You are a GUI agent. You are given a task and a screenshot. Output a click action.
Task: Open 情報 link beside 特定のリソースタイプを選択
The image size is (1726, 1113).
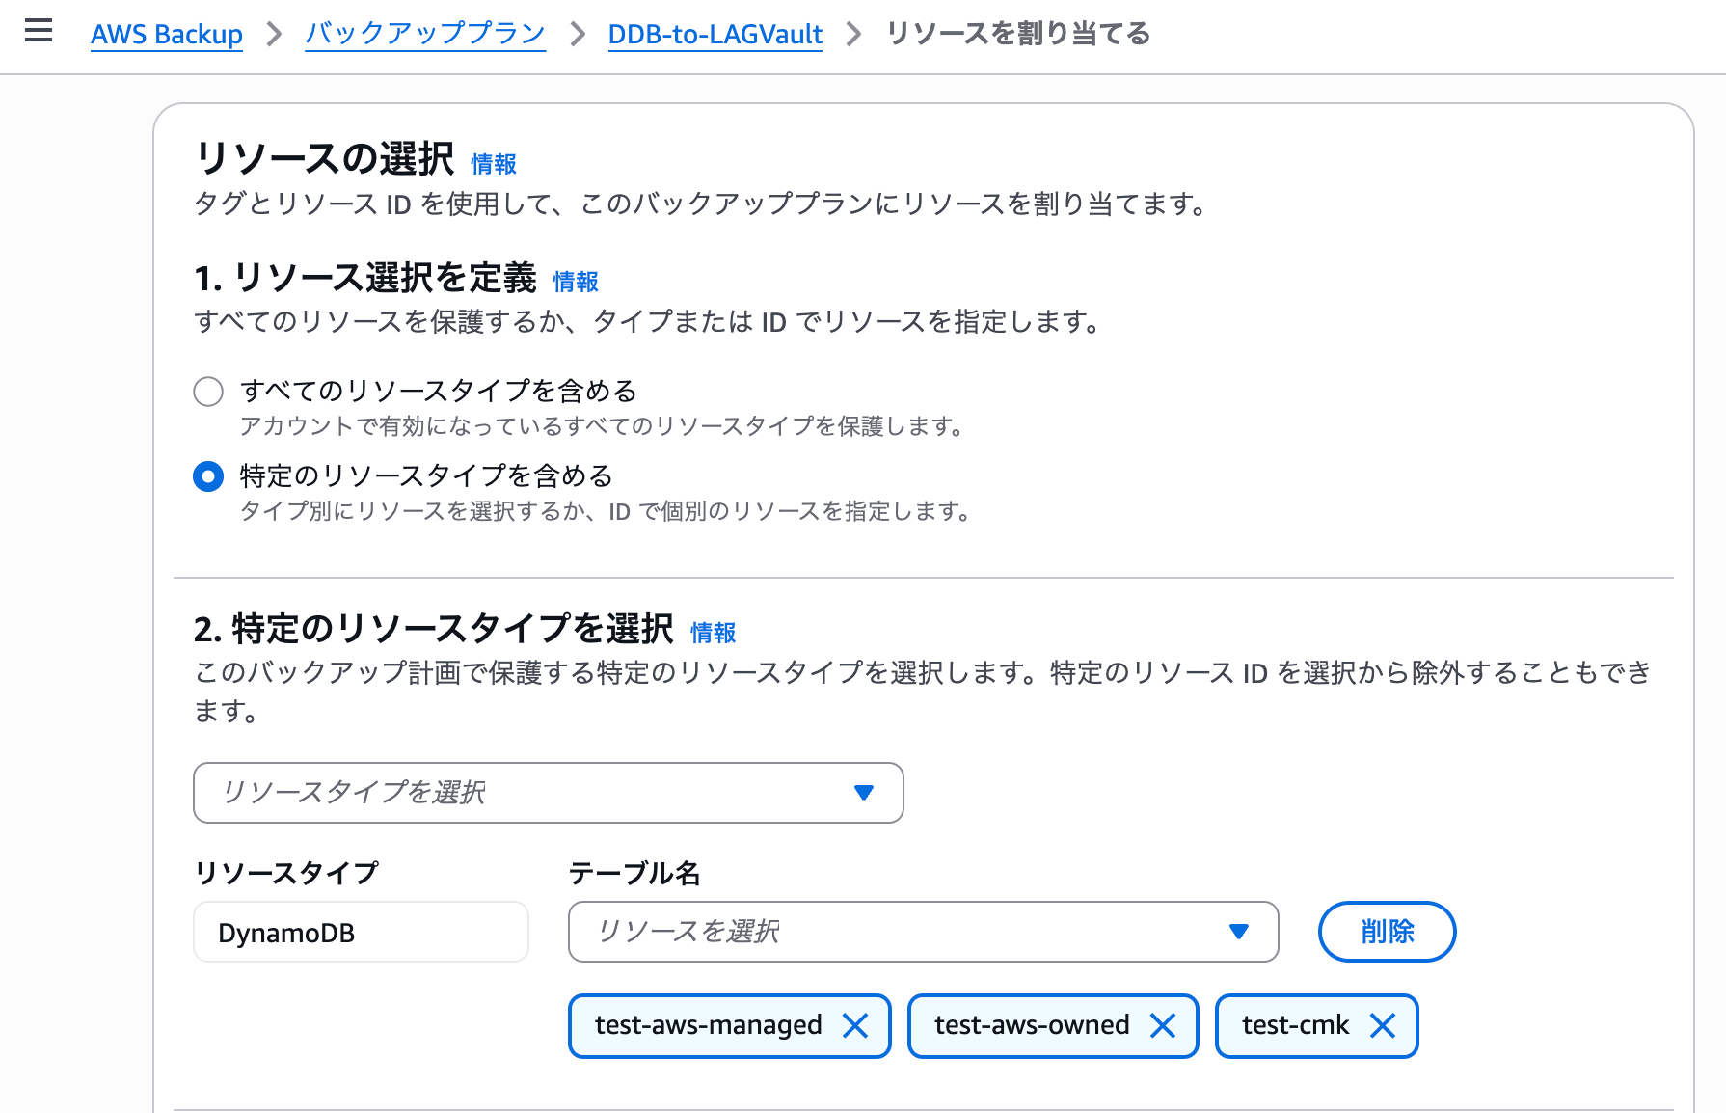tap(714, 633)
